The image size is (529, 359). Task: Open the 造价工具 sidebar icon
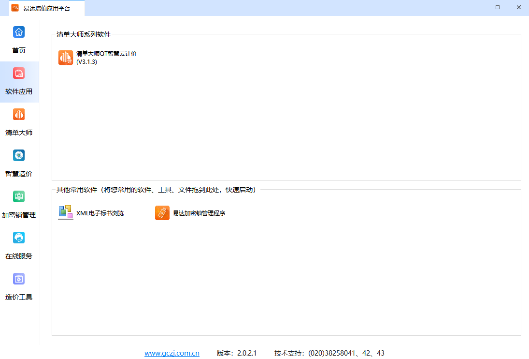pyautogui.click(x=19, y=279)
